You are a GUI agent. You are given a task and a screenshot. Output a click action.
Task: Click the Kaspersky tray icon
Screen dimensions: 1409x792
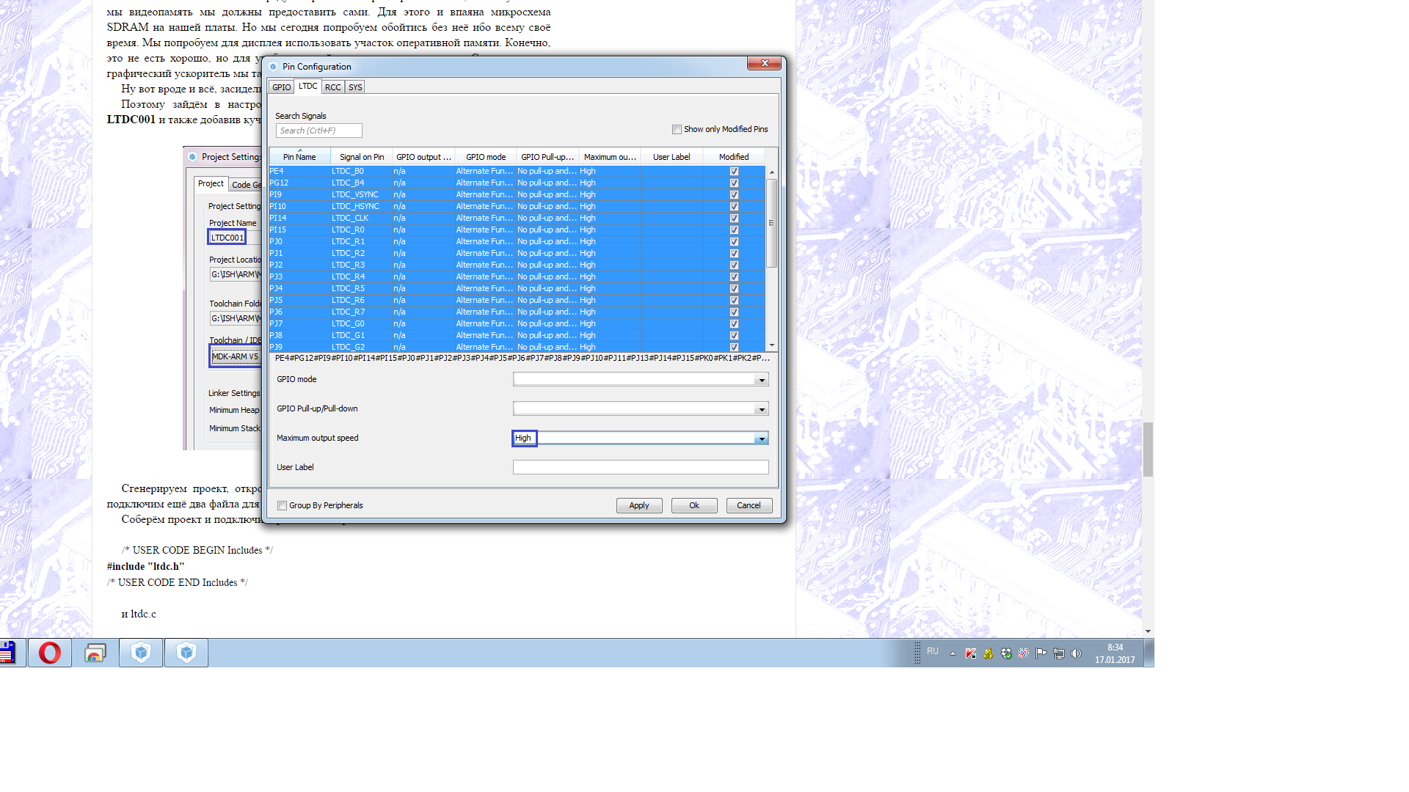970,653
